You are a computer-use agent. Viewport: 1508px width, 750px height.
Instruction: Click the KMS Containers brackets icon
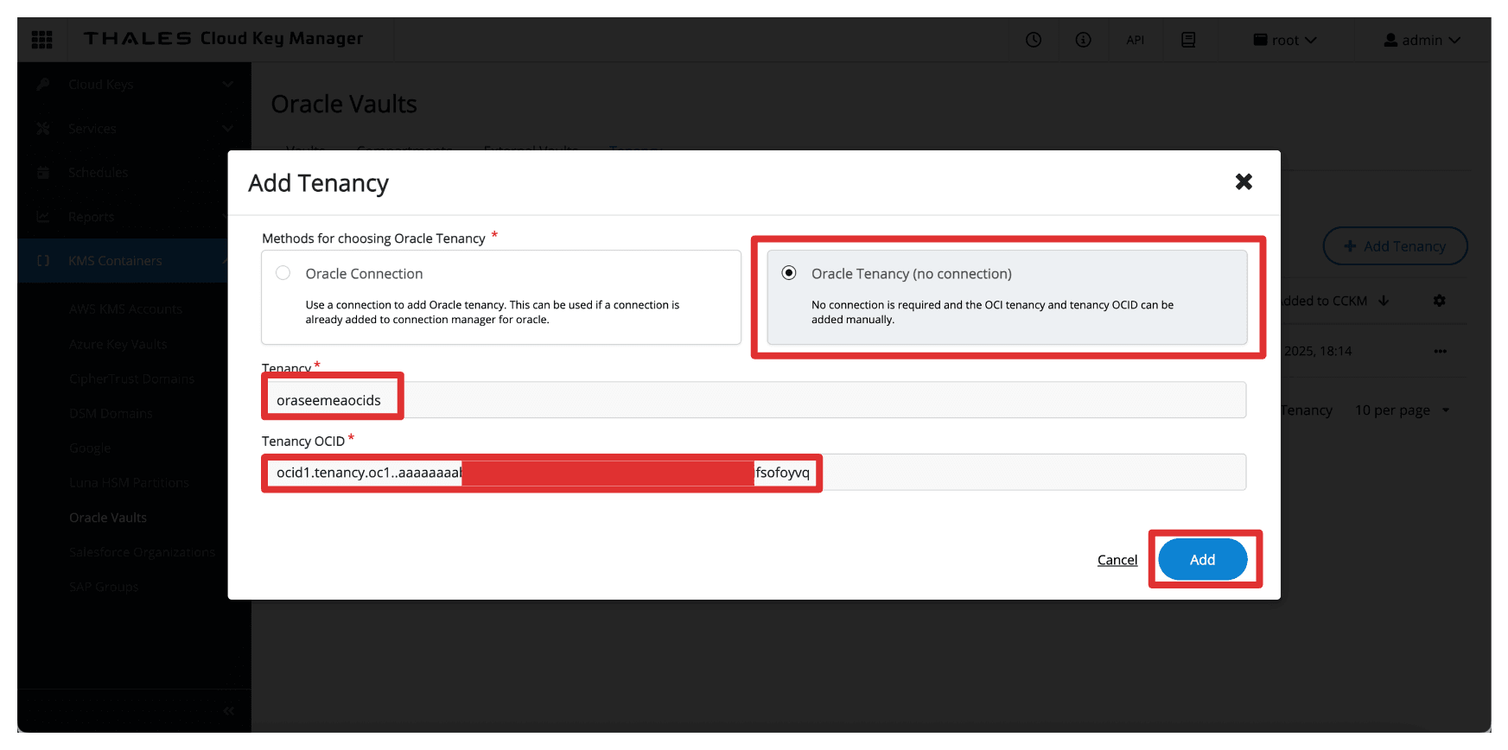43,261
